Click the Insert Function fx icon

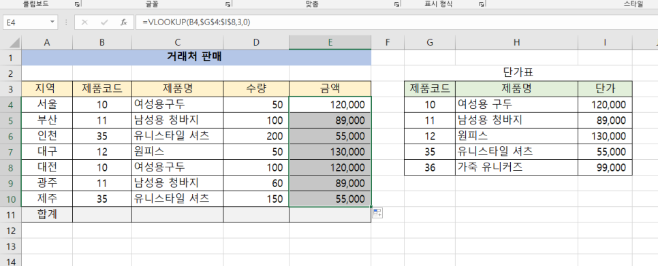pyautogui.click(x=123, y=22)
